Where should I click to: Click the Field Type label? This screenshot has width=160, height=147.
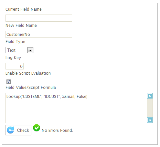(x=15, y=42)
